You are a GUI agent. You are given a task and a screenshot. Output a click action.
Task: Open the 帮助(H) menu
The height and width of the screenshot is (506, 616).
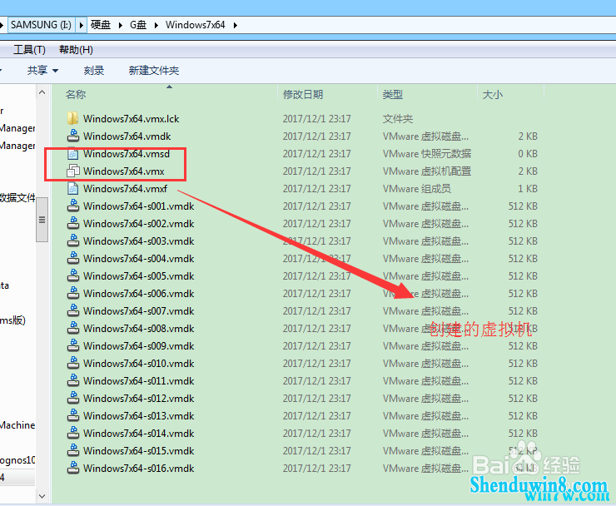click(76, 49)
